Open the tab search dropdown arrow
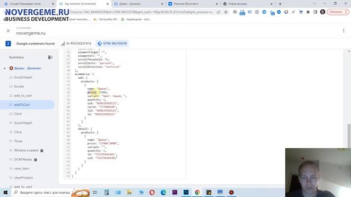 314,4
